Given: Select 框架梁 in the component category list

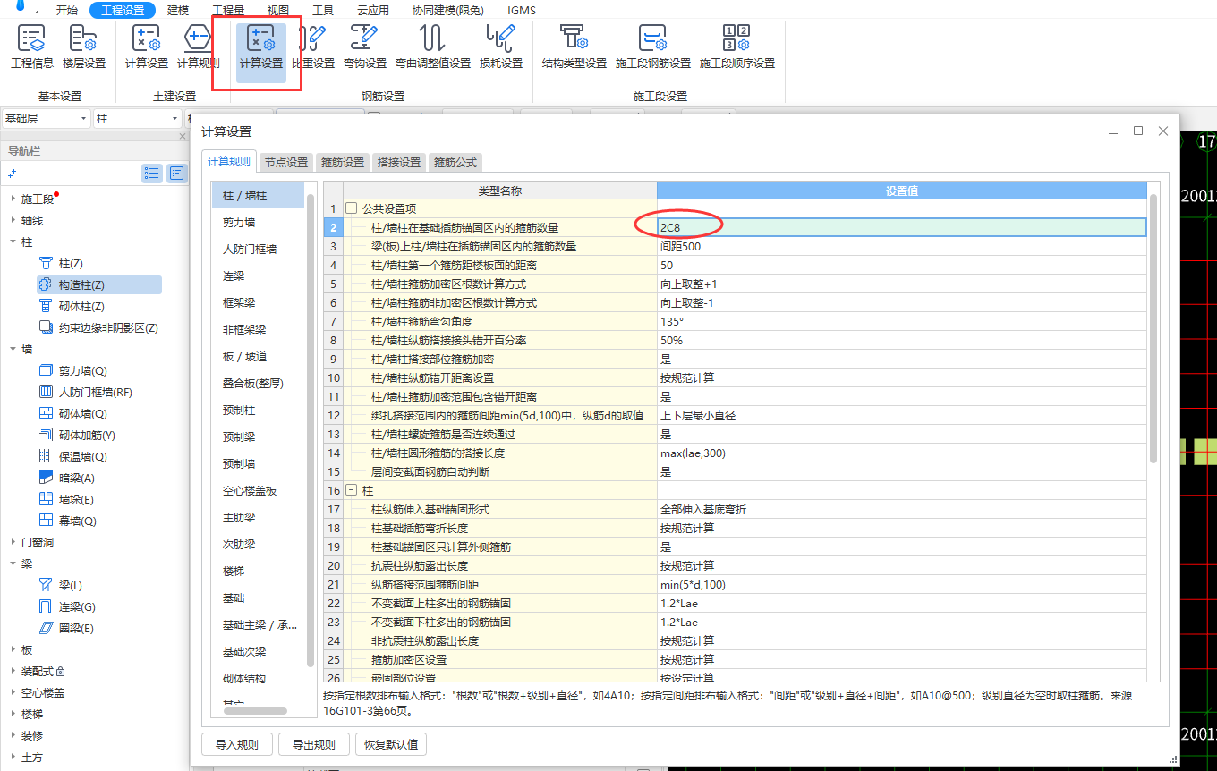Looking at the screenshot, I should tap(239, 302).
